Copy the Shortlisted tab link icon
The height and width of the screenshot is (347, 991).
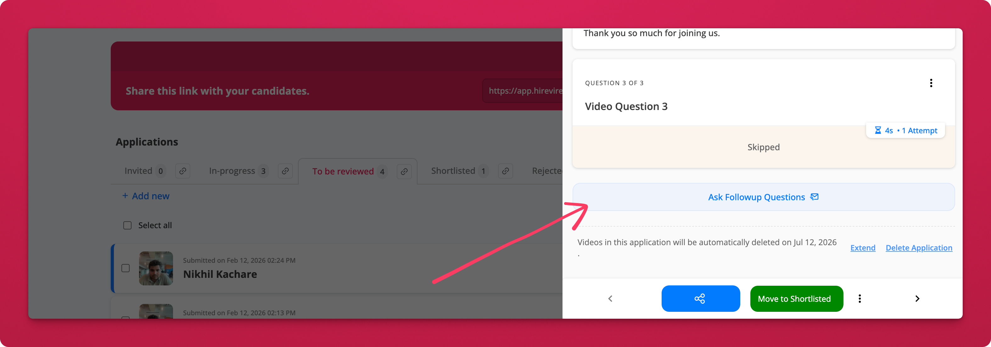pos(506,171)
